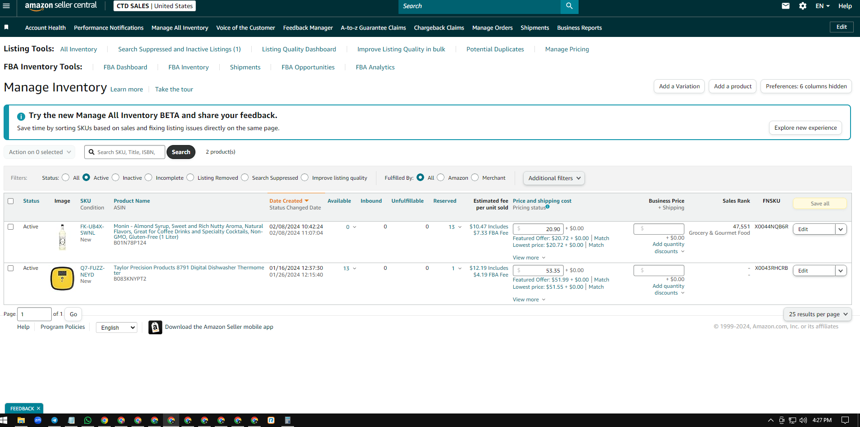Select the Listing Removed status filter

[190, 177]
